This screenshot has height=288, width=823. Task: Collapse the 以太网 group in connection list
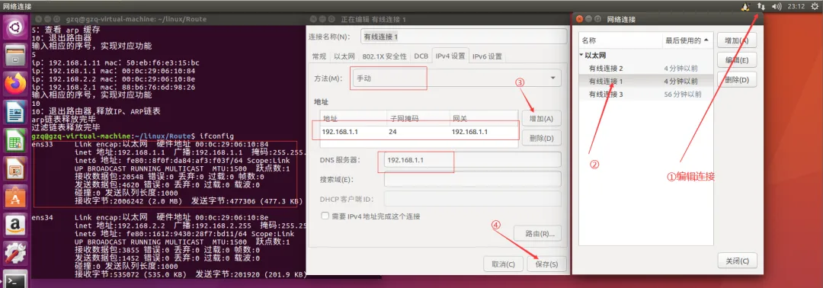(581, 55)
